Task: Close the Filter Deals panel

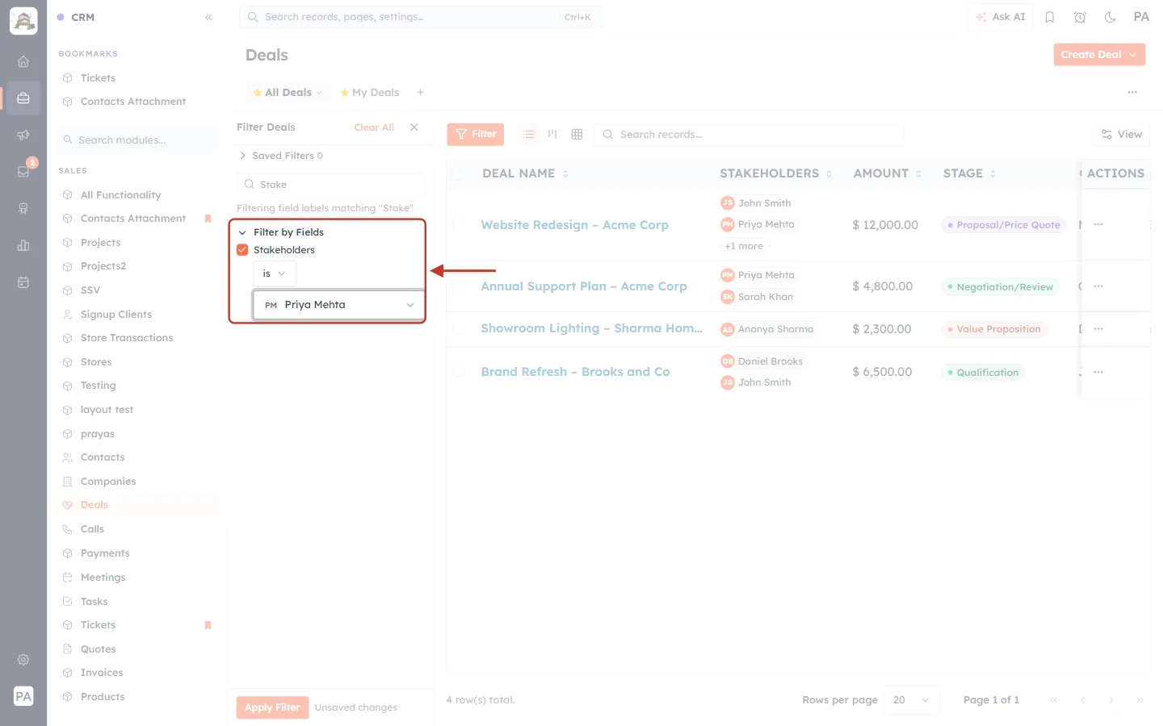Action: (x=414, y=127)
